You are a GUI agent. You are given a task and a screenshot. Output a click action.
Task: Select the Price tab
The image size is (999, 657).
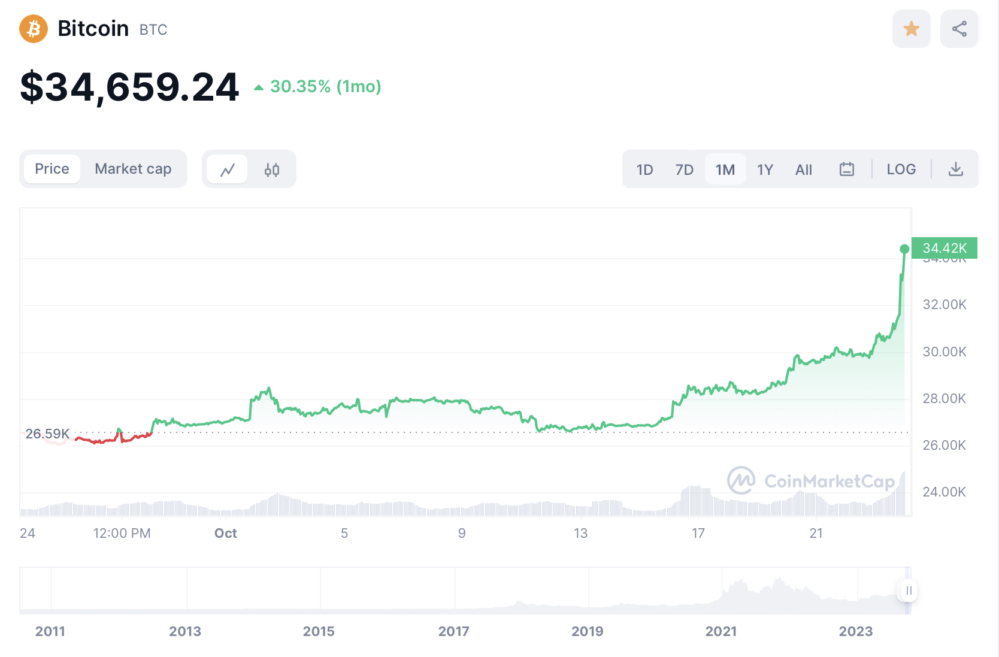click(52, 169)
